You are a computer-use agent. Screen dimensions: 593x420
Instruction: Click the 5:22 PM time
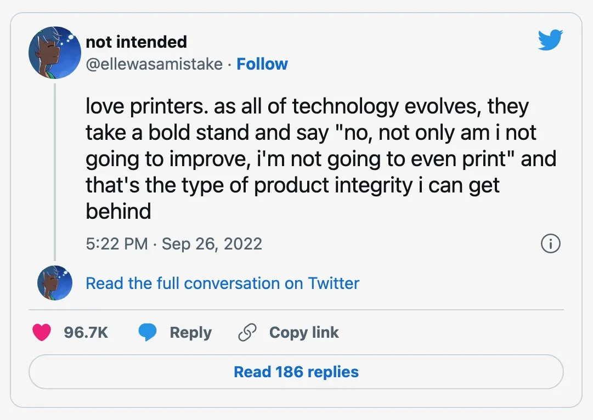(117, 243)
